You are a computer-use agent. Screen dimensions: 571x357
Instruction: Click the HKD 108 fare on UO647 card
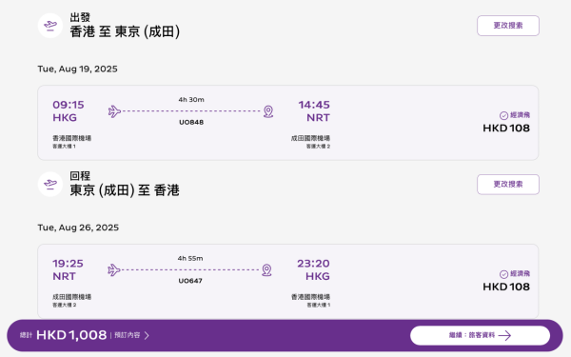tap(506, 288)
